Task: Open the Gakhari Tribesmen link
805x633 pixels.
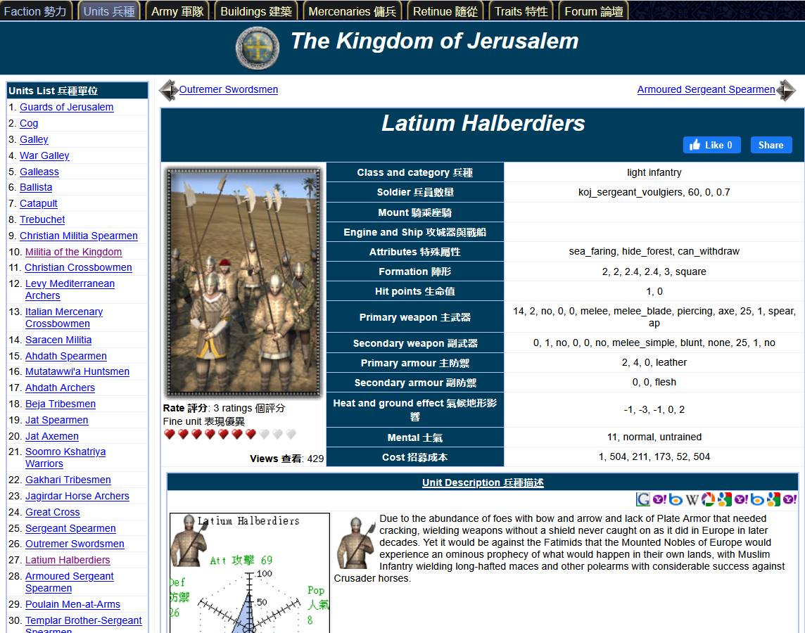Action: (x=68, y=480)
